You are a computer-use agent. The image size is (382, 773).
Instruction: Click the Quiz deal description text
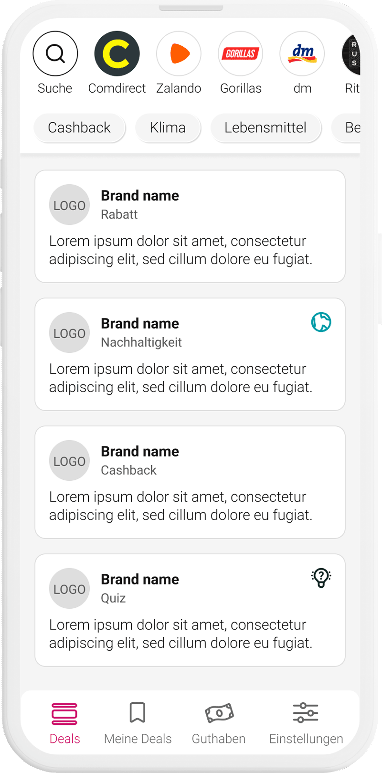(x=180, y=634)
